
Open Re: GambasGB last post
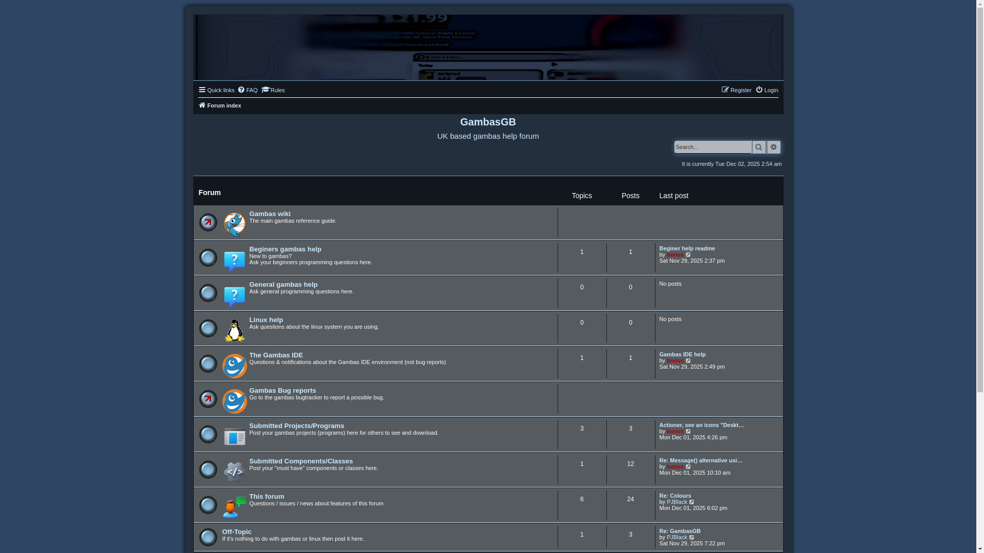(680, 531)
